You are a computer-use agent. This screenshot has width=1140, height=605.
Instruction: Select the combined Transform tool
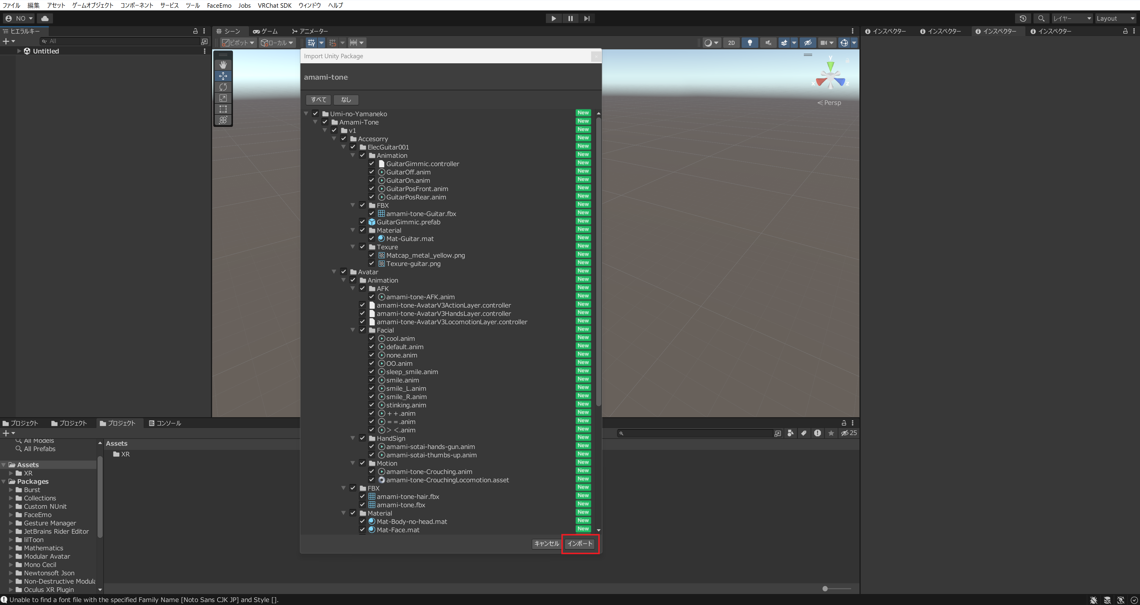223,120
